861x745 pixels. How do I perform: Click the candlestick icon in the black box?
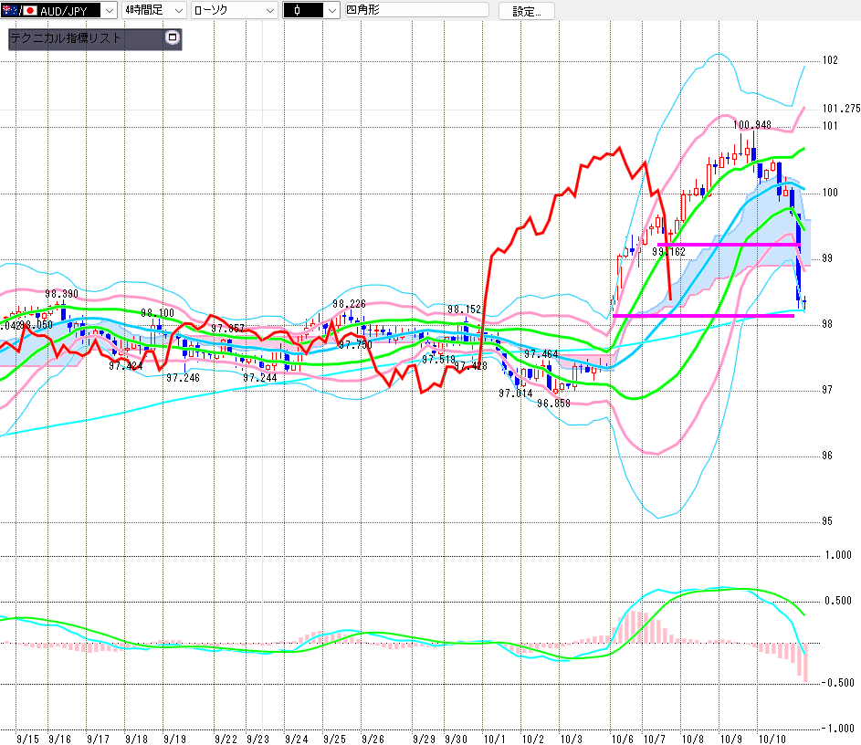pyautogui.click(x=298, y=10)
